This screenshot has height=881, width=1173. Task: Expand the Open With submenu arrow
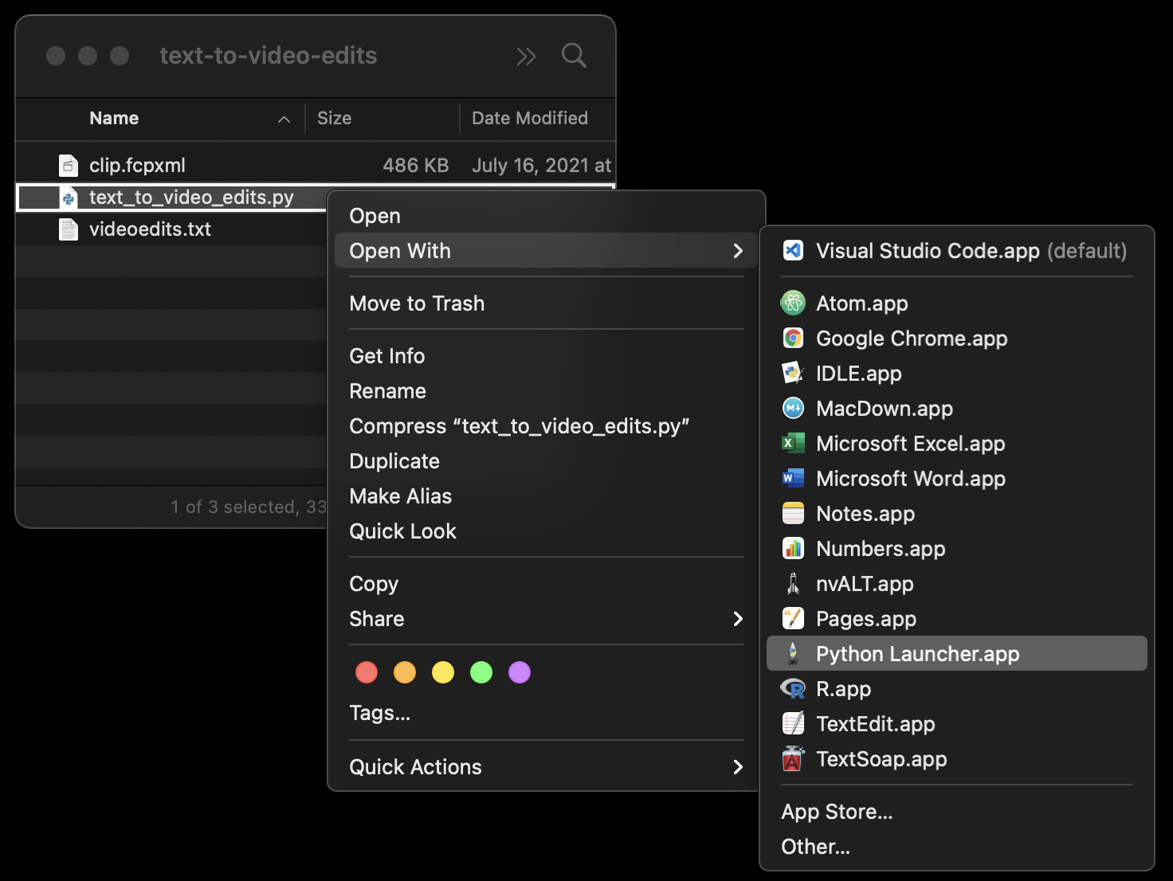(738, 251)
